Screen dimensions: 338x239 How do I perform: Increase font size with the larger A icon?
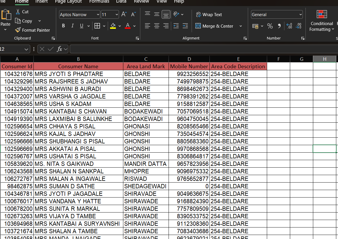click(124, 14)
